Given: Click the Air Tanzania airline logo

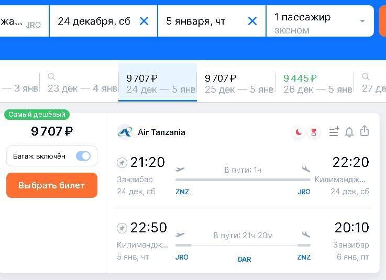Looking at the screenshot, I should [125, 132].
